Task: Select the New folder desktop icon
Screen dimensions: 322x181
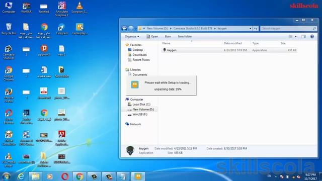Action: click(x=61, y=72)
